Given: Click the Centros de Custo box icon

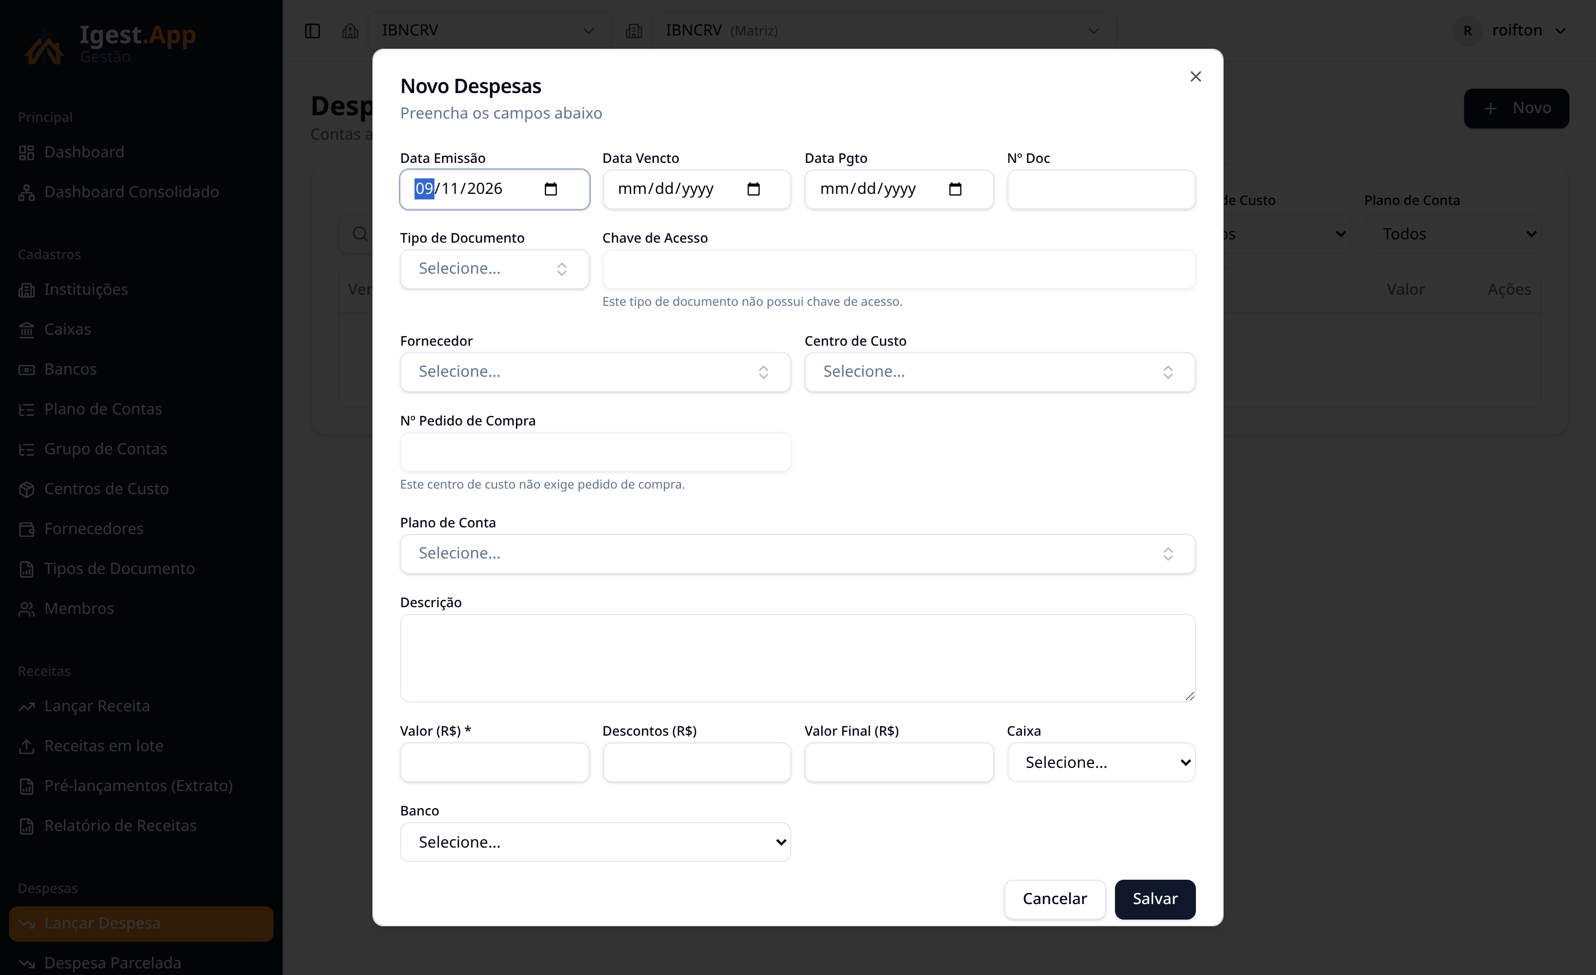Looking at the screenshot, I should click(27, 490).
